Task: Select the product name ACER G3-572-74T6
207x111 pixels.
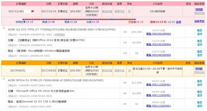Action: pyautogui.click(x=62, y=29)
